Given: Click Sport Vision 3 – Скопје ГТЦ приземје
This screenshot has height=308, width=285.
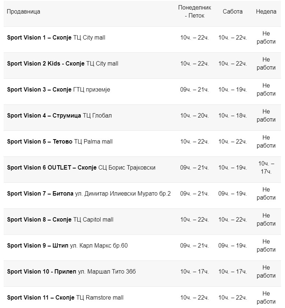Looking at the screenshot, I should click(58, 89).
